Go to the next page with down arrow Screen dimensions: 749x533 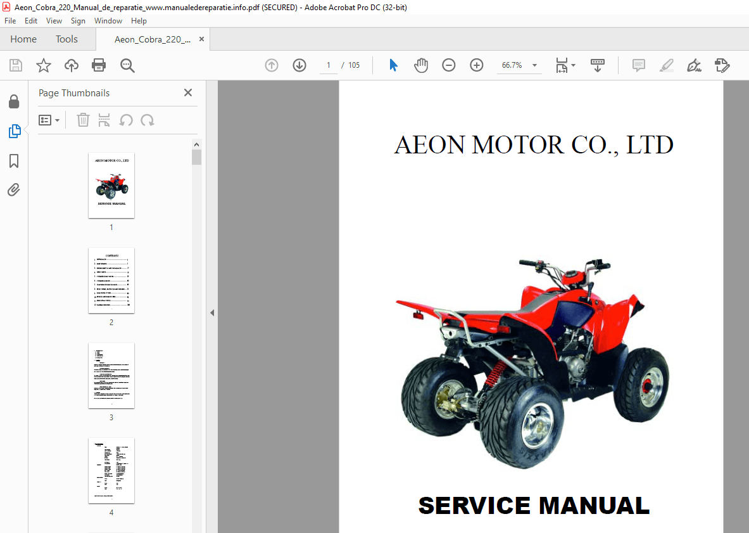point(299,65)
